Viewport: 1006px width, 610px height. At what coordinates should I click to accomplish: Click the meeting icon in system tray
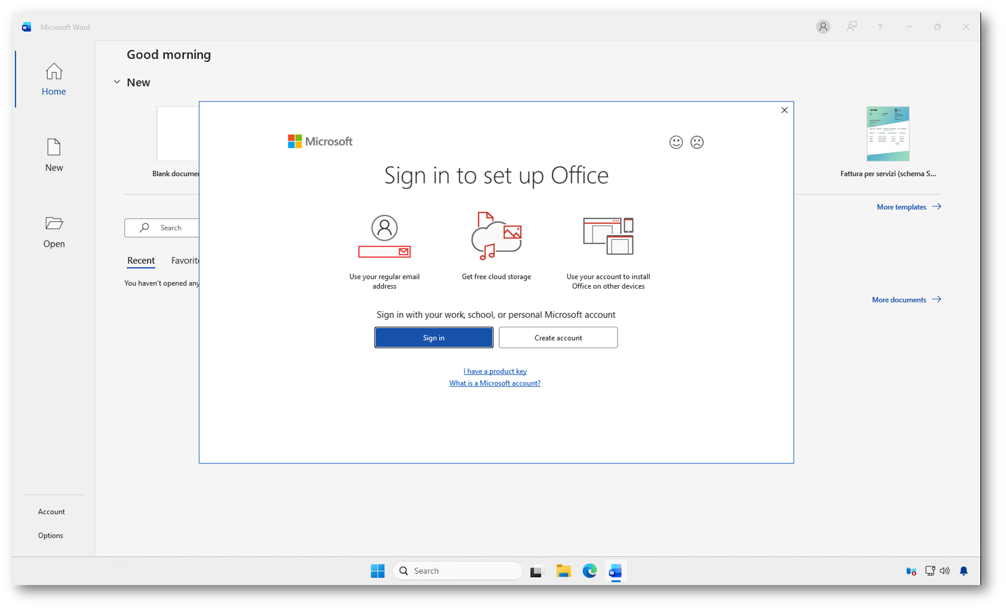point(911,571)
